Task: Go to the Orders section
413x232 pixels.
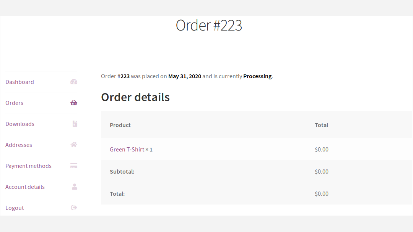Action: point(14,103)
